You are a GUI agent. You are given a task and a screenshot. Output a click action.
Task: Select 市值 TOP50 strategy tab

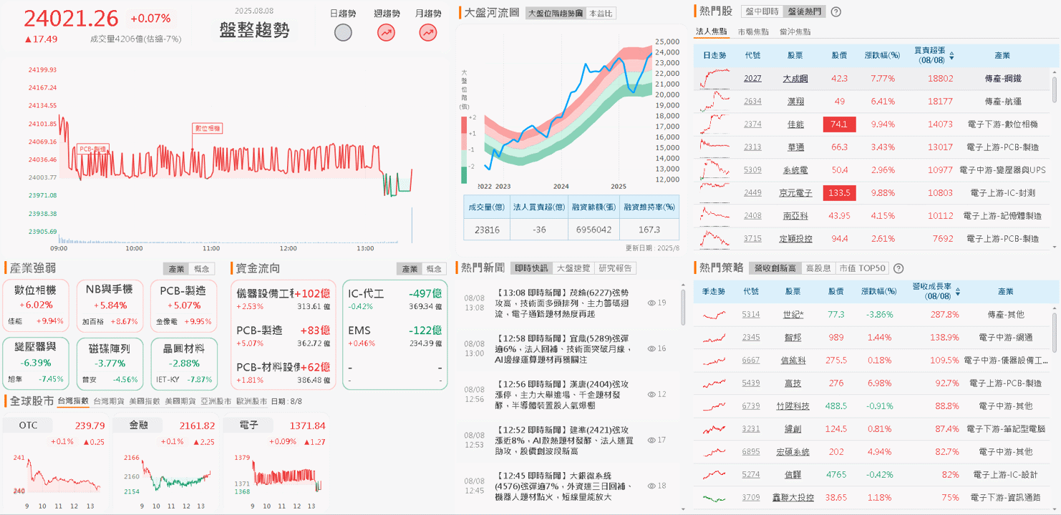[x=861, y=268]
